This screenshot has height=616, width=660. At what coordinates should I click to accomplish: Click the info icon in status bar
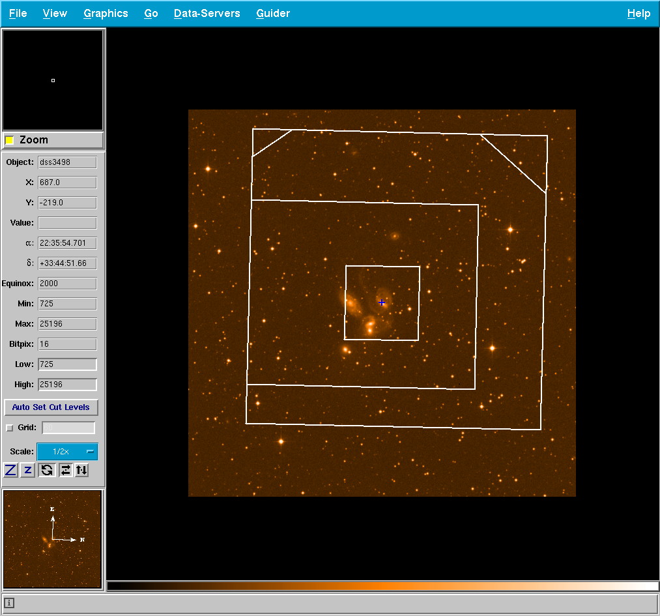tap(9, 603)
